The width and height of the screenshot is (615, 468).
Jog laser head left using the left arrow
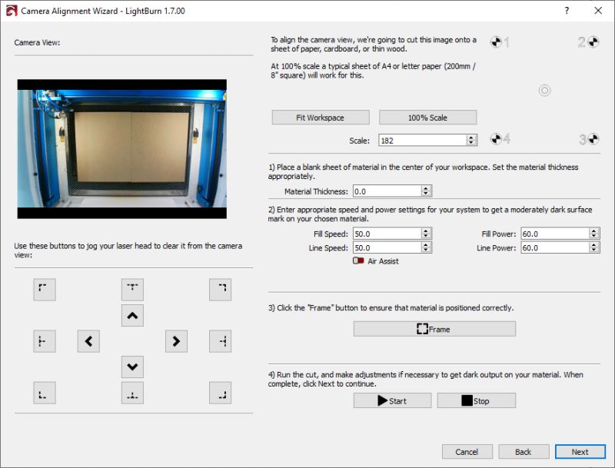pos(88,340)
